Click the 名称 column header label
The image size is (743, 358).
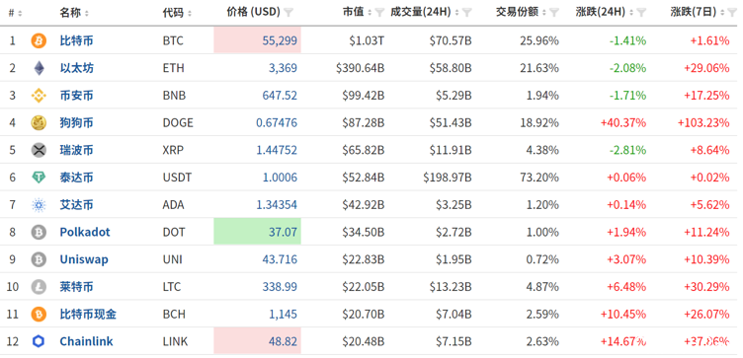point(70,13)
